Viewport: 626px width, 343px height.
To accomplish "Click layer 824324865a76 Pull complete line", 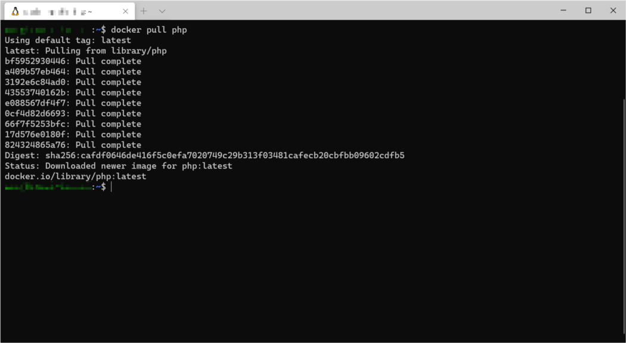I will click(73, 145).
